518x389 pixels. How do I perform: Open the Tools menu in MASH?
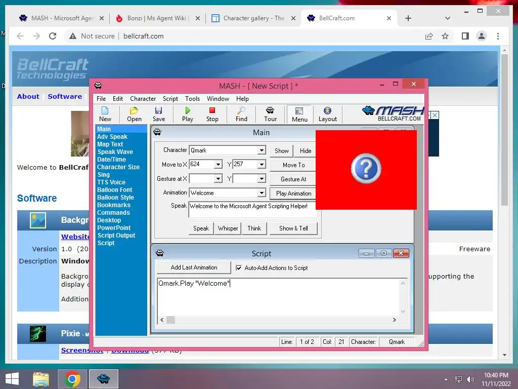[192, 99]
